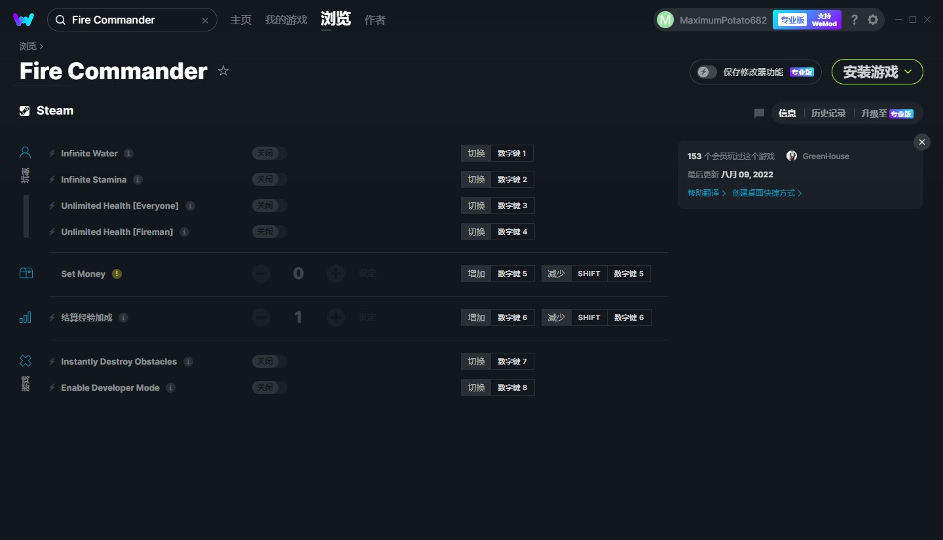Change Developer Mode hotkey 数字键 8
Image resolution: width=943 pixels, height=540 pixels.
(512, 387)
